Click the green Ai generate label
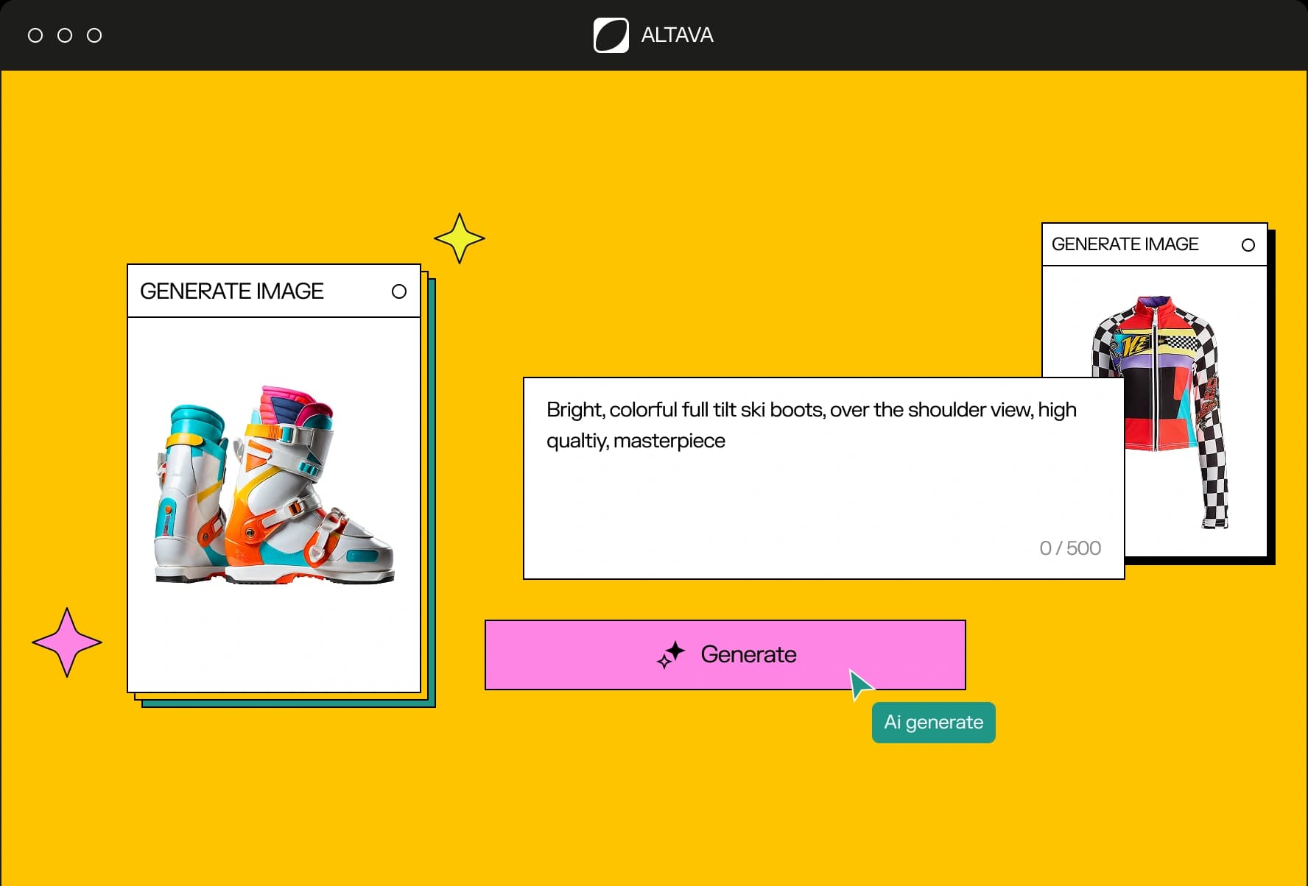 tap(933, 723)
